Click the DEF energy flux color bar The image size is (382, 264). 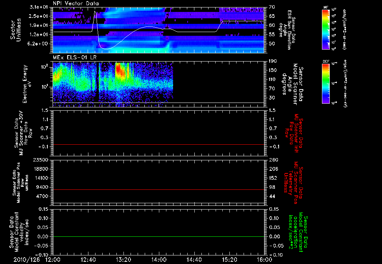326,84
